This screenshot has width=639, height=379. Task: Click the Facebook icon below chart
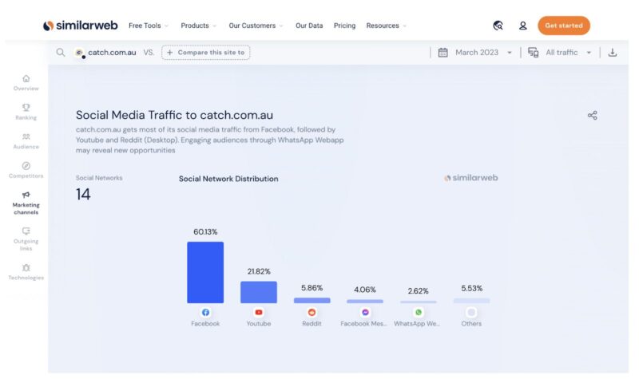pos(205,312)
